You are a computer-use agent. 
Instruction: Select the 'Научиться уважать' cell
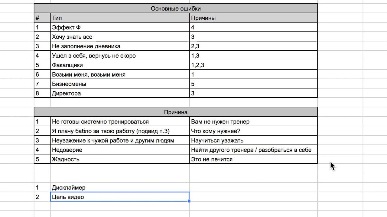click(x=253, y=140)
